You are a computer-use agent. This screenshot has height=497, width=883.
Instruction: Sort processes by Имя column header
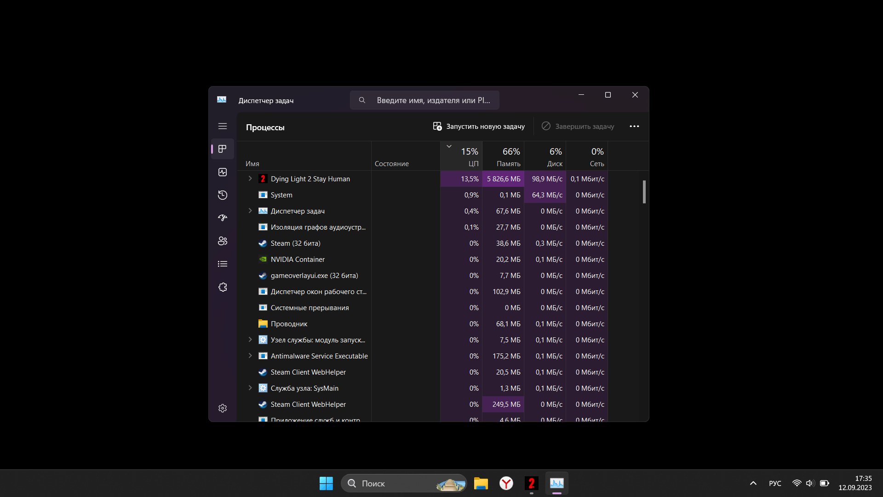[304, 156]
